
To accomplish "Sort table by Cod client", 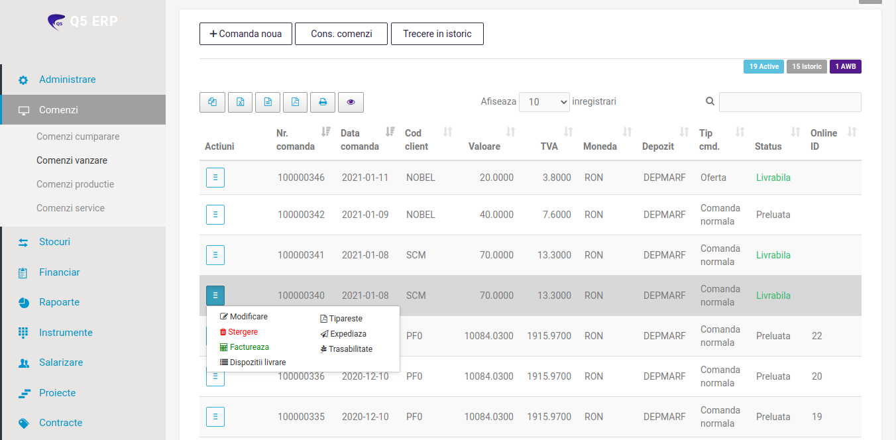I will pos(428,140).
